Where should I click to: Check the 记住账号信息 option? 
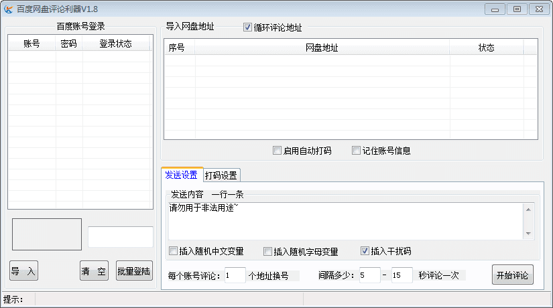tap(357, 151)
